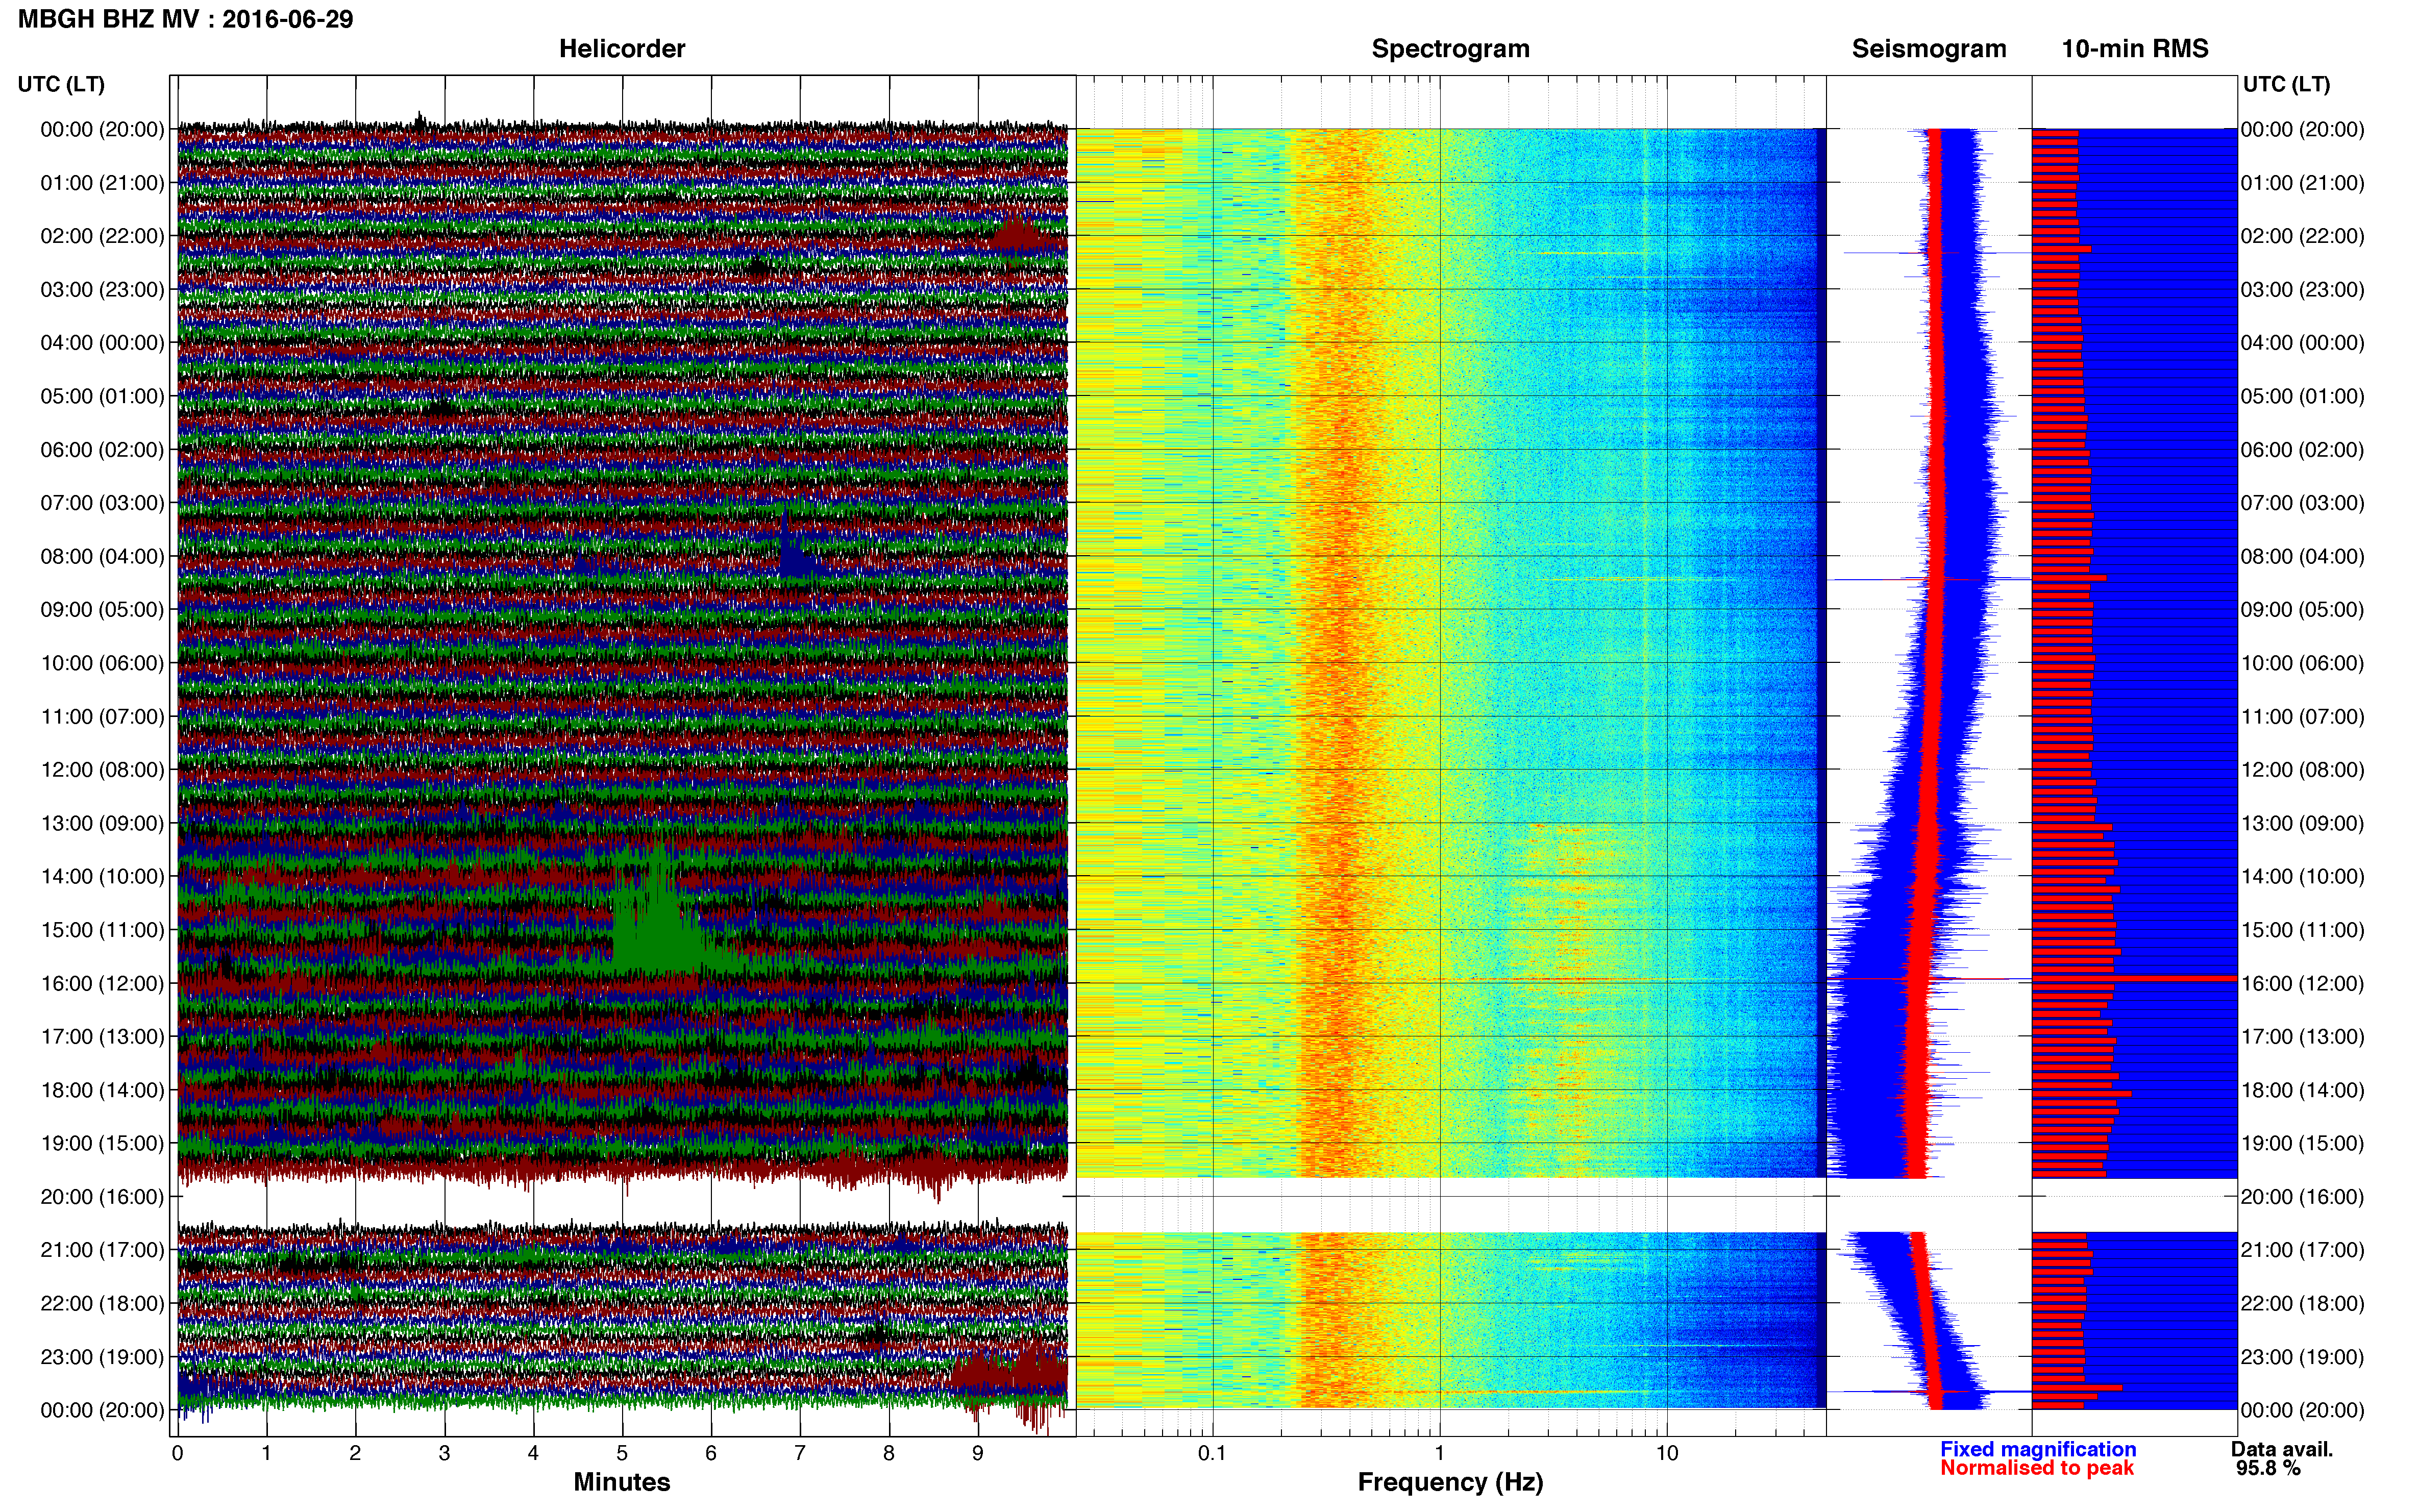The height and width of the screenshot is (1512, 2419).
Task: Click the left 19:00 (15:00) time label
Action: 102,1143
